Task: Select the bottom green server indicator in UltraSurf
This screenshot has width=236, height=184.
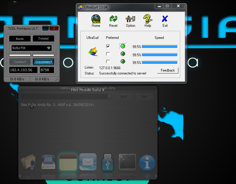Action: 123,61
